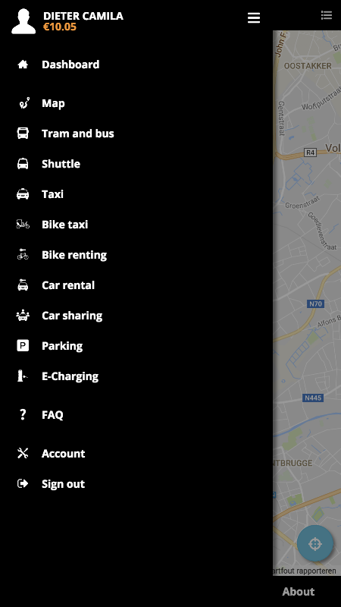Click the Car sharing people icon
Image resolution: width=341 pixels, height=607 pixels.
pyautogui.click(x=23, y=316)
